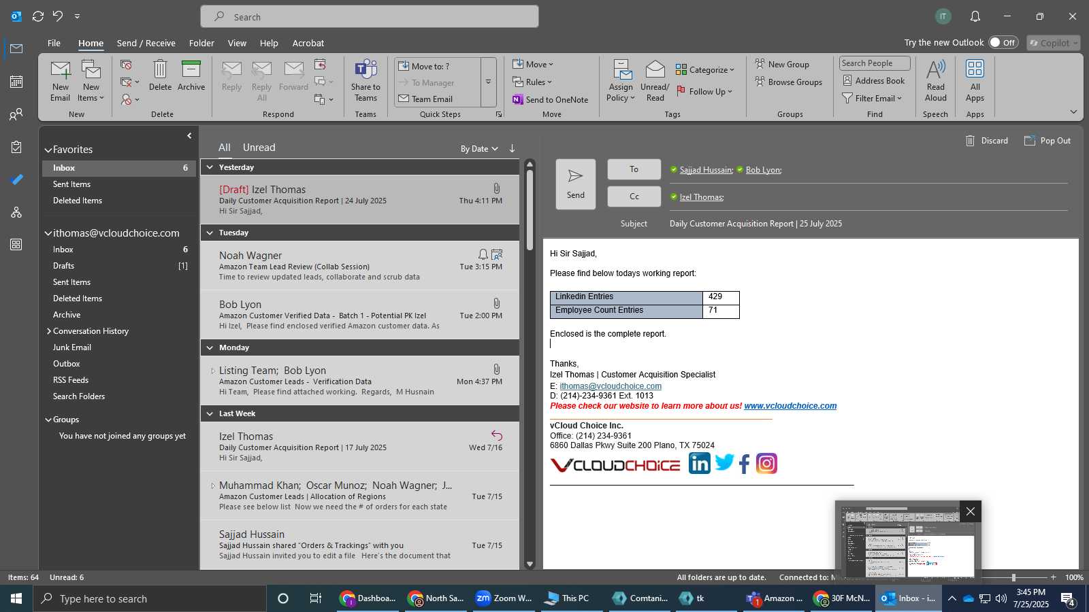Adjust the zoom slider in status bar
The image size is (1089, 612).
[x=1013, y=577]
